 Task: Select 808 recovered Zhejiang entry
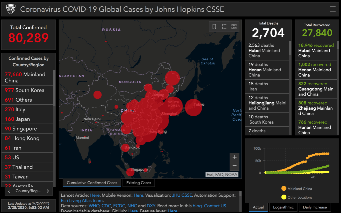click(x=316, y=108)
